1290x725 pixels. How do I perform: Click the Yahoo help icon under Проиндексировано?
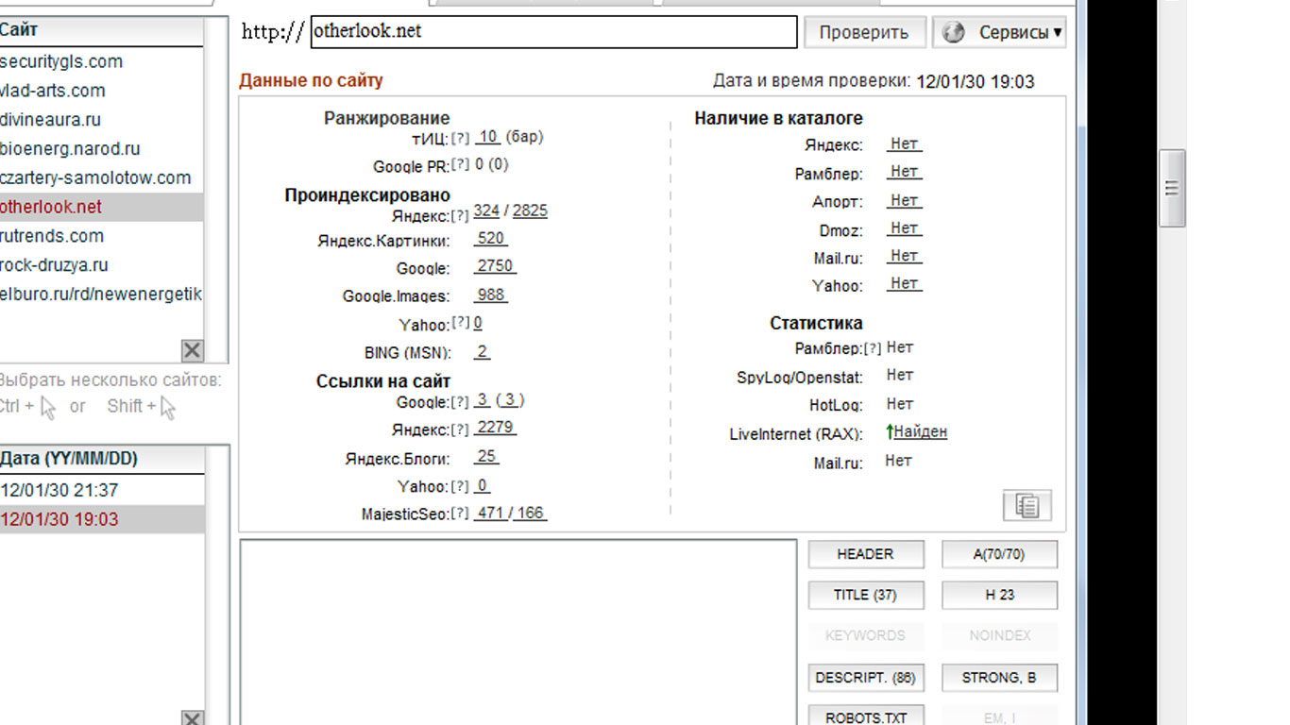[461, 324]
